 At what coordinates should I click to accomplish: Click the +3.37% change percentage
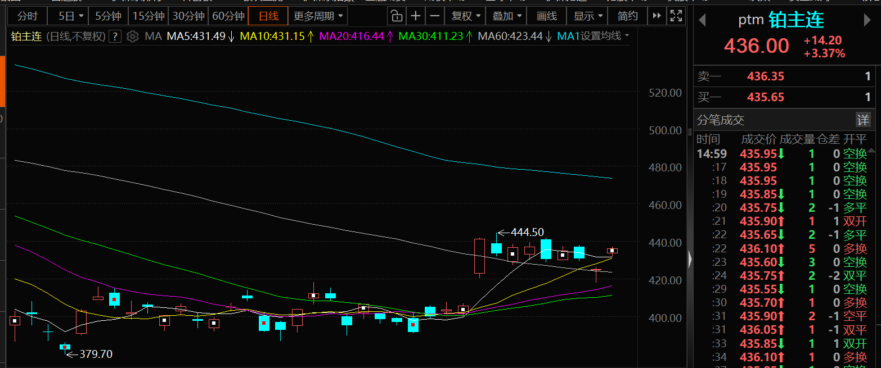coord(824,54)
